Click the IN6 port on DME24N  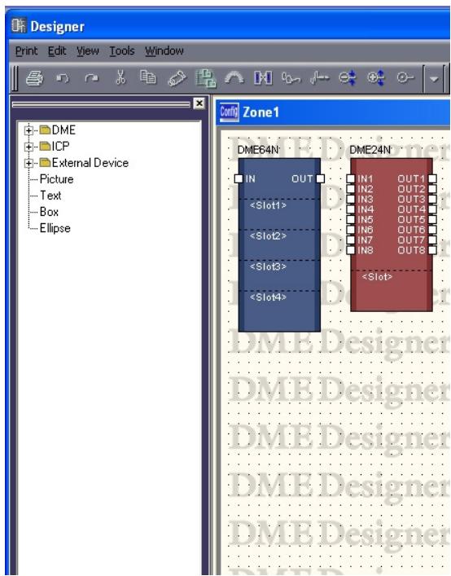point(351,230)
